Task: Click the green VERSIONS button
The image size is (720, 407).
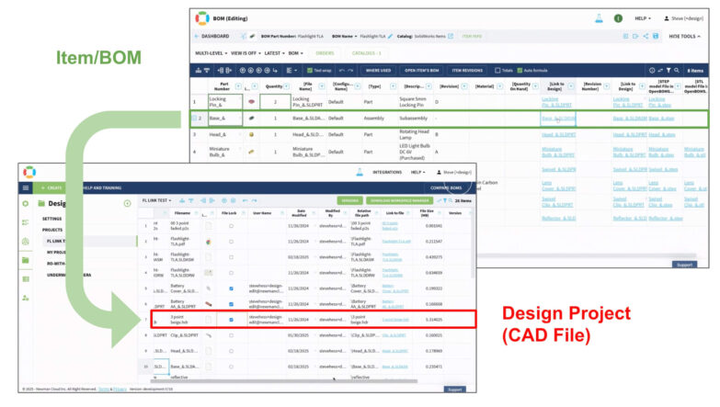Action: pos(350,200)
